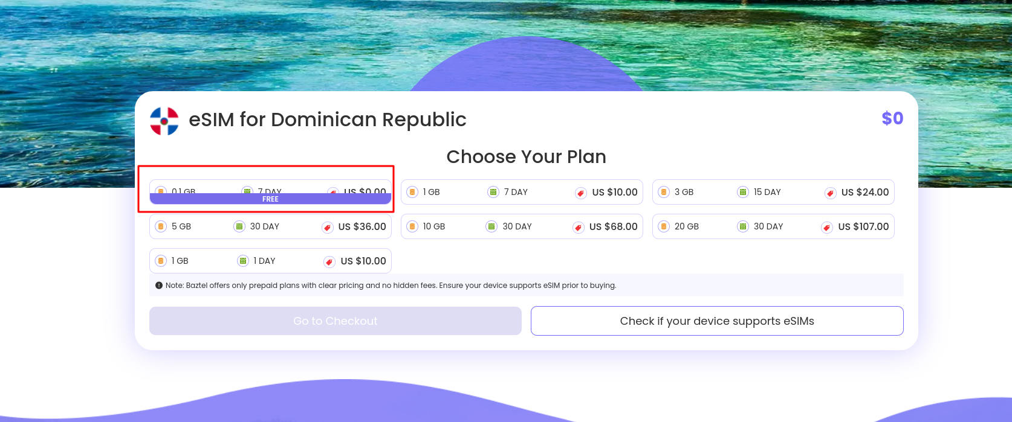Click the price tag icon beside US $36.00
Viewport: 1012px width, 422px height.
pos(328,227)
